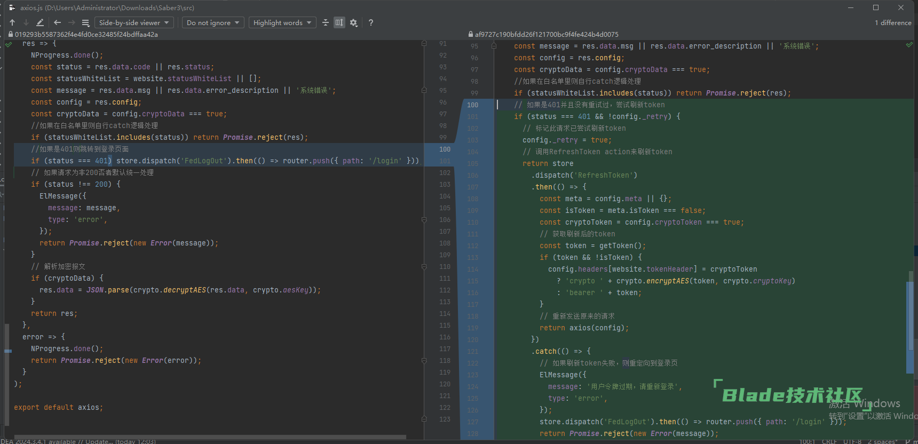This screenshot has height=444, width=918.
Task: Go to previous file with left arrow
Action: coord(57,22)
